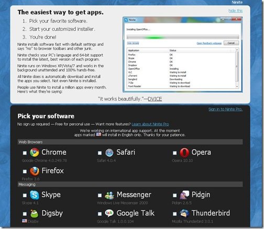Tick the Messenger checkbox
The image size is (264, 229).
click(100, 195)
